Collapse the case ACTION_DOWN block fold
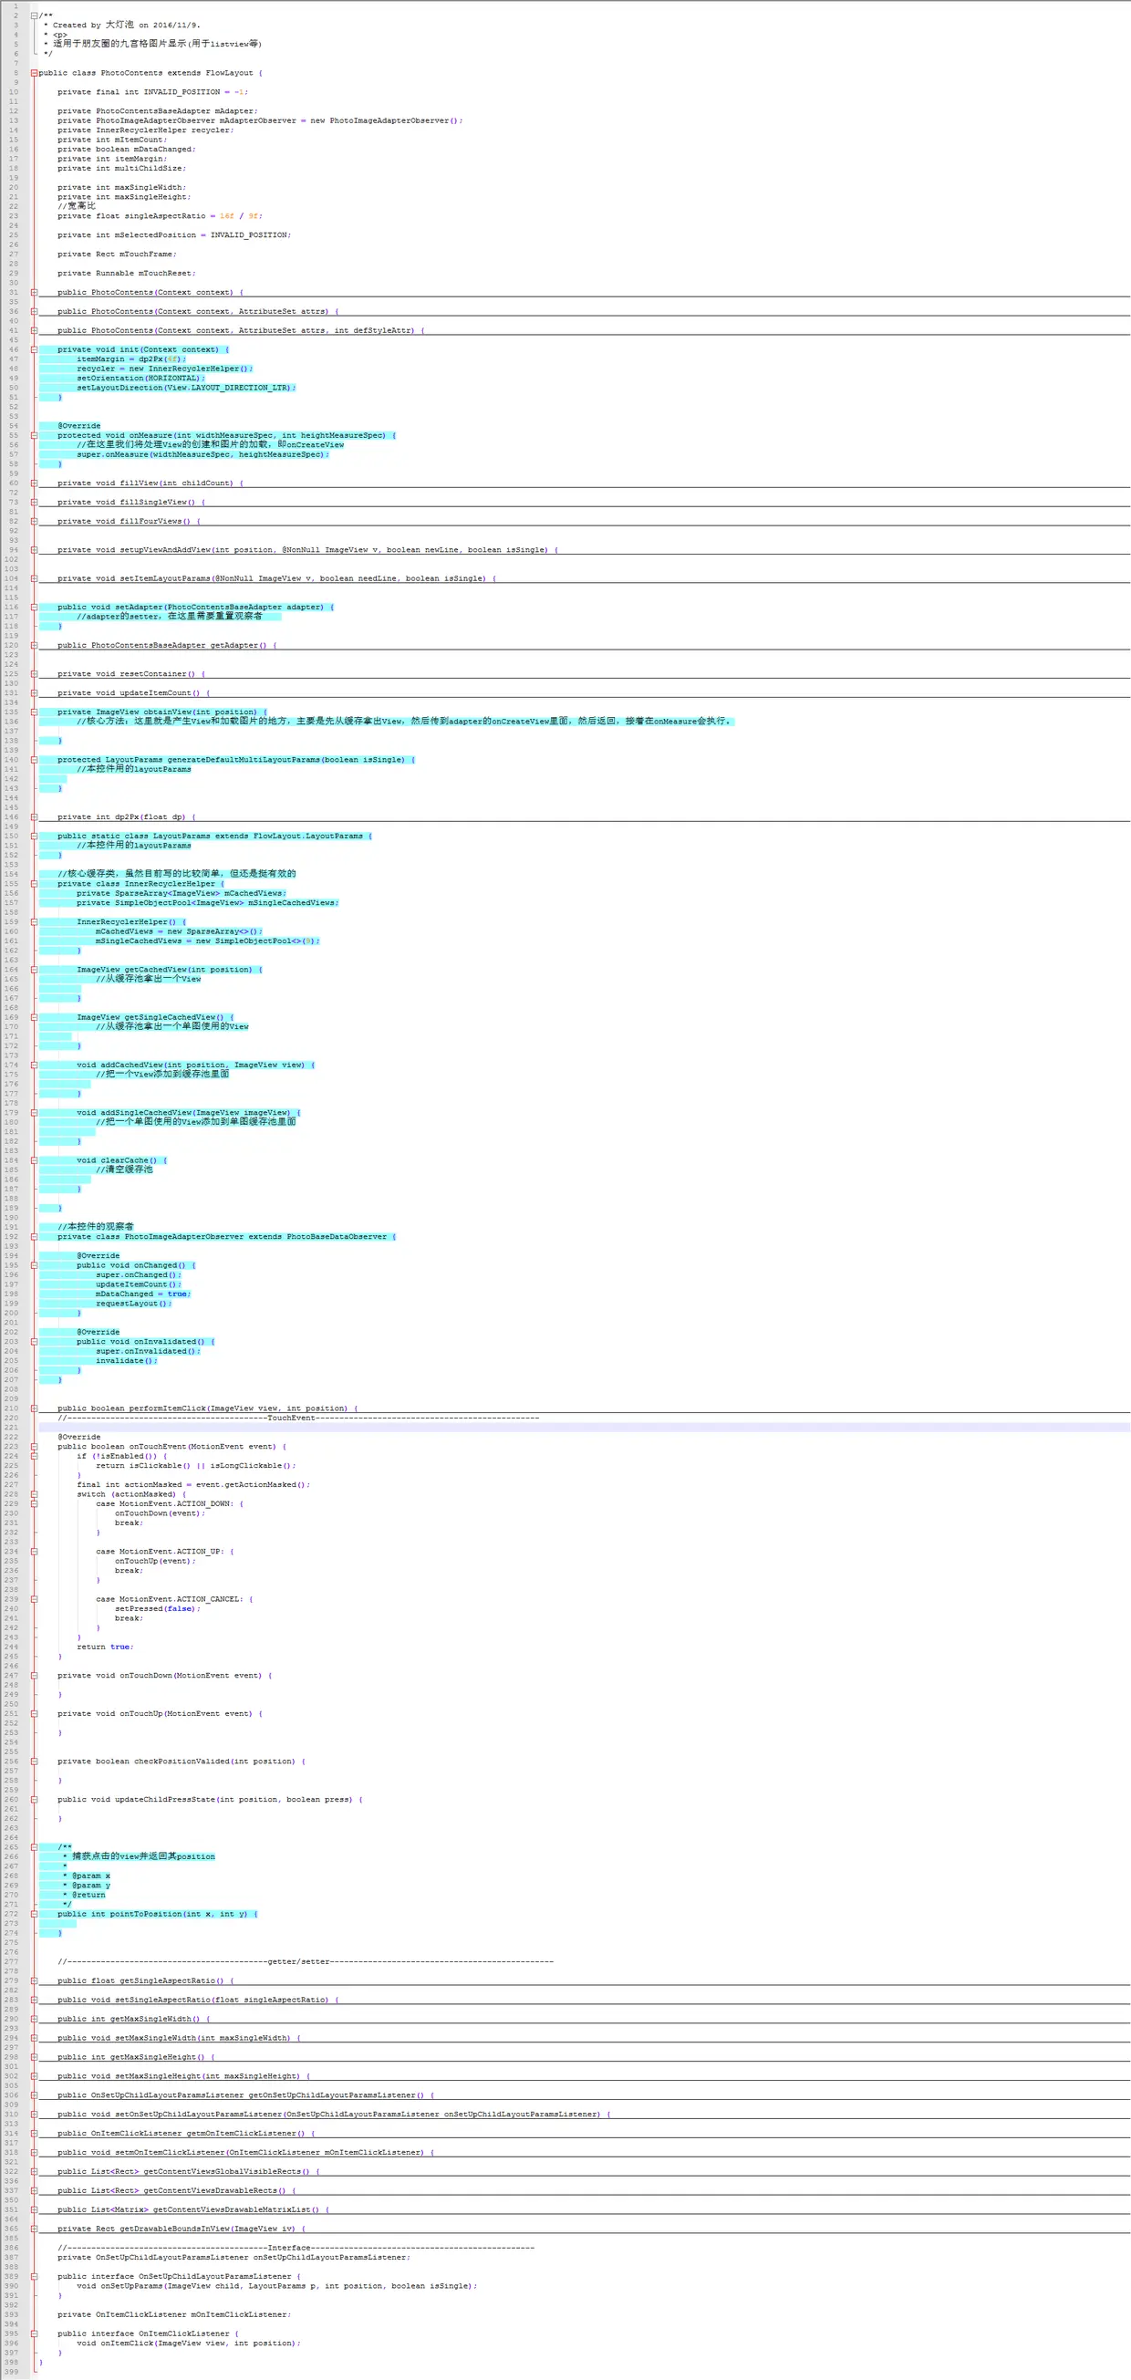Viewport: 1131px width, 2380px height. click(x=34, y=1503)
